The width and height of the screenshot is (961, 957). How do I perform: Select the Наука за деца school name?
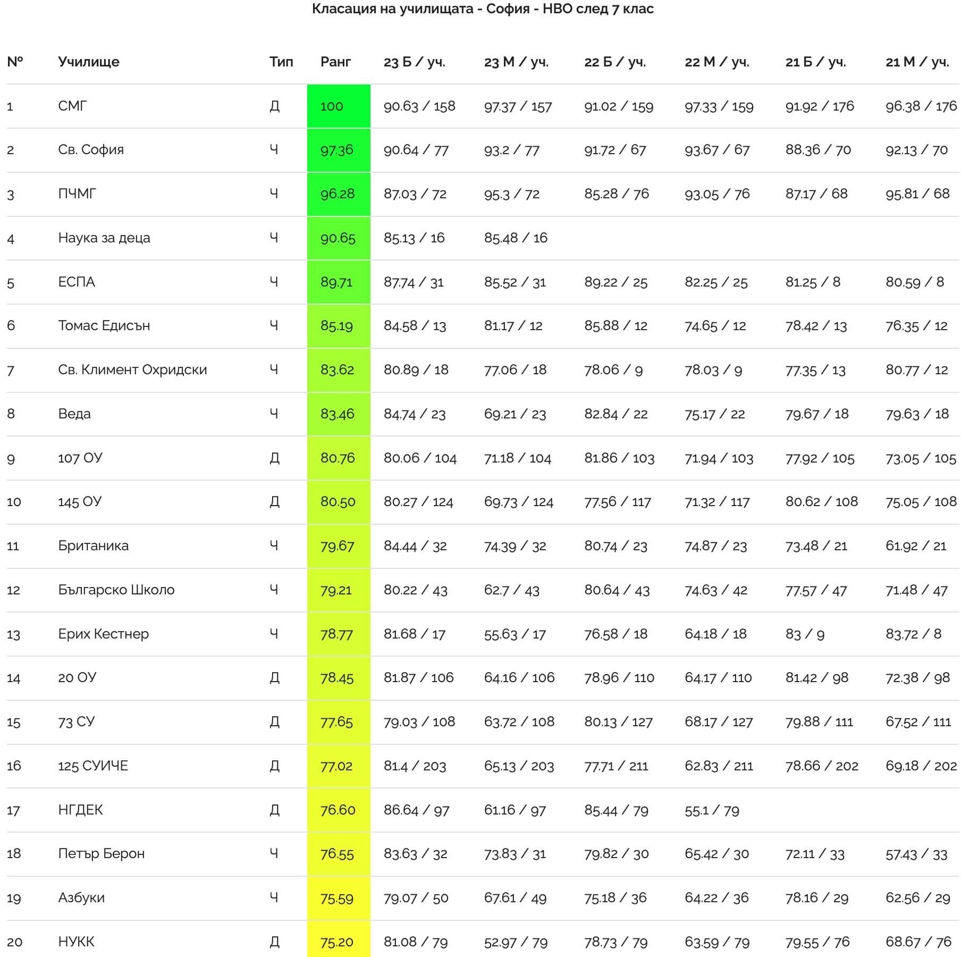point(104,238)
